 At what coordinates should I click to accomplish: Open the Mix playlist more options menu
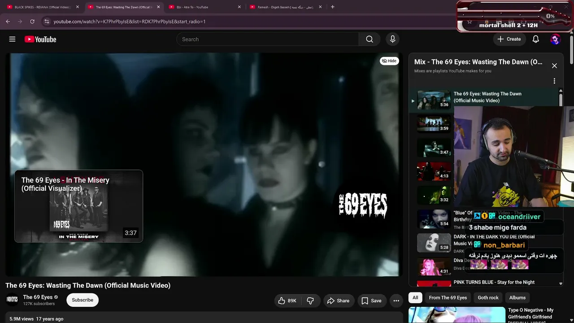pyautogui.click(x=554, y=81)
